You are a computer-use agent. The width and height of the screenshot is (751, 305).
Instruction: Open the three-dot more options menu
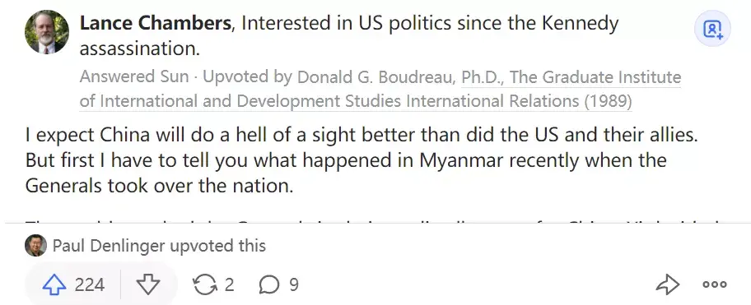715,285
